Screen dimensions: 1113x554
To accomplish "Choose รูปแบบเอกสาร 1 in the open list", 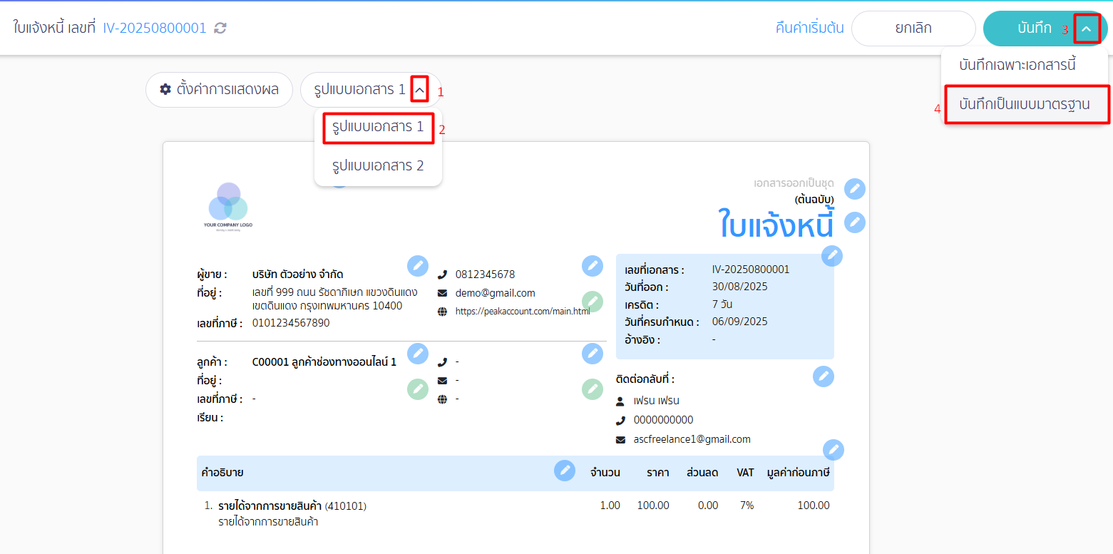I will pos(378,128).
